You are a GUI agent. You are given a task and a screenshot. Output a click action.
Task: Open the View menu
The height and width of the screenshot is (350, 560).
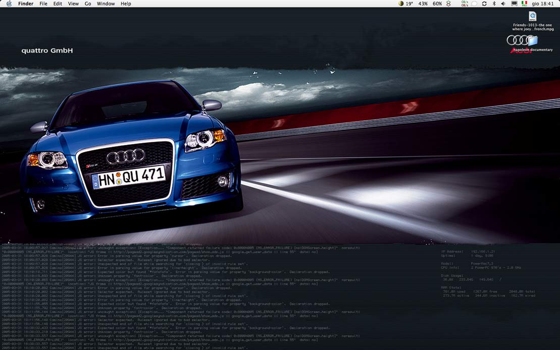[x=73, y=4]
